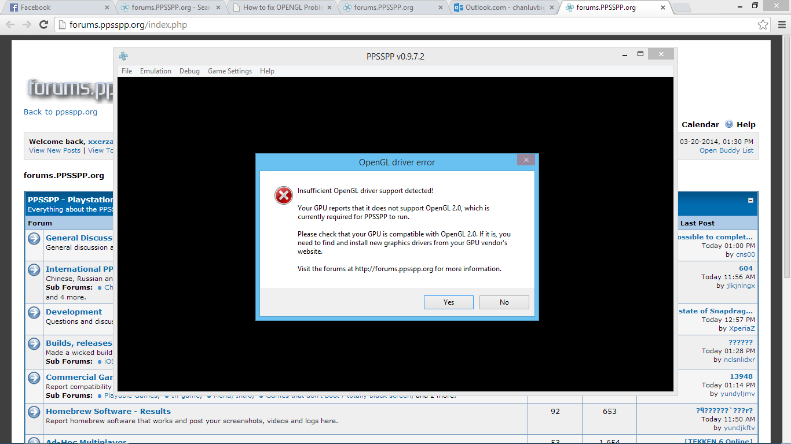Open the Debug menu
The width and height of the screenshot is (791, 444).
[189, 71]
